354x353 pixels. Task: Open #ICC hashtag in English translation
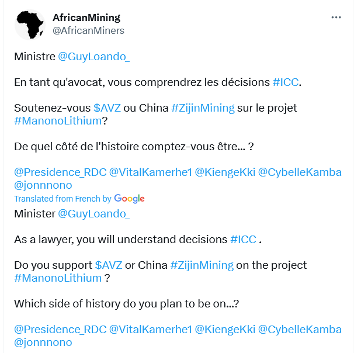pyautogui.click(x=243, y=240)
